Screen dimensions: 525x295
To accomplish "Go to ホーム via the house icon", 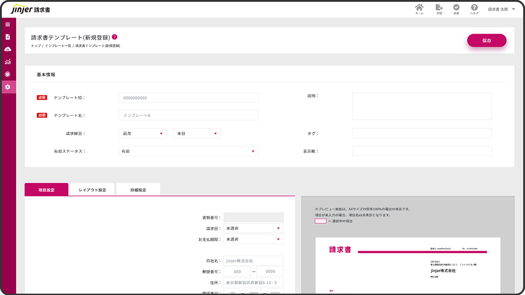I will [x=419, y=8].
